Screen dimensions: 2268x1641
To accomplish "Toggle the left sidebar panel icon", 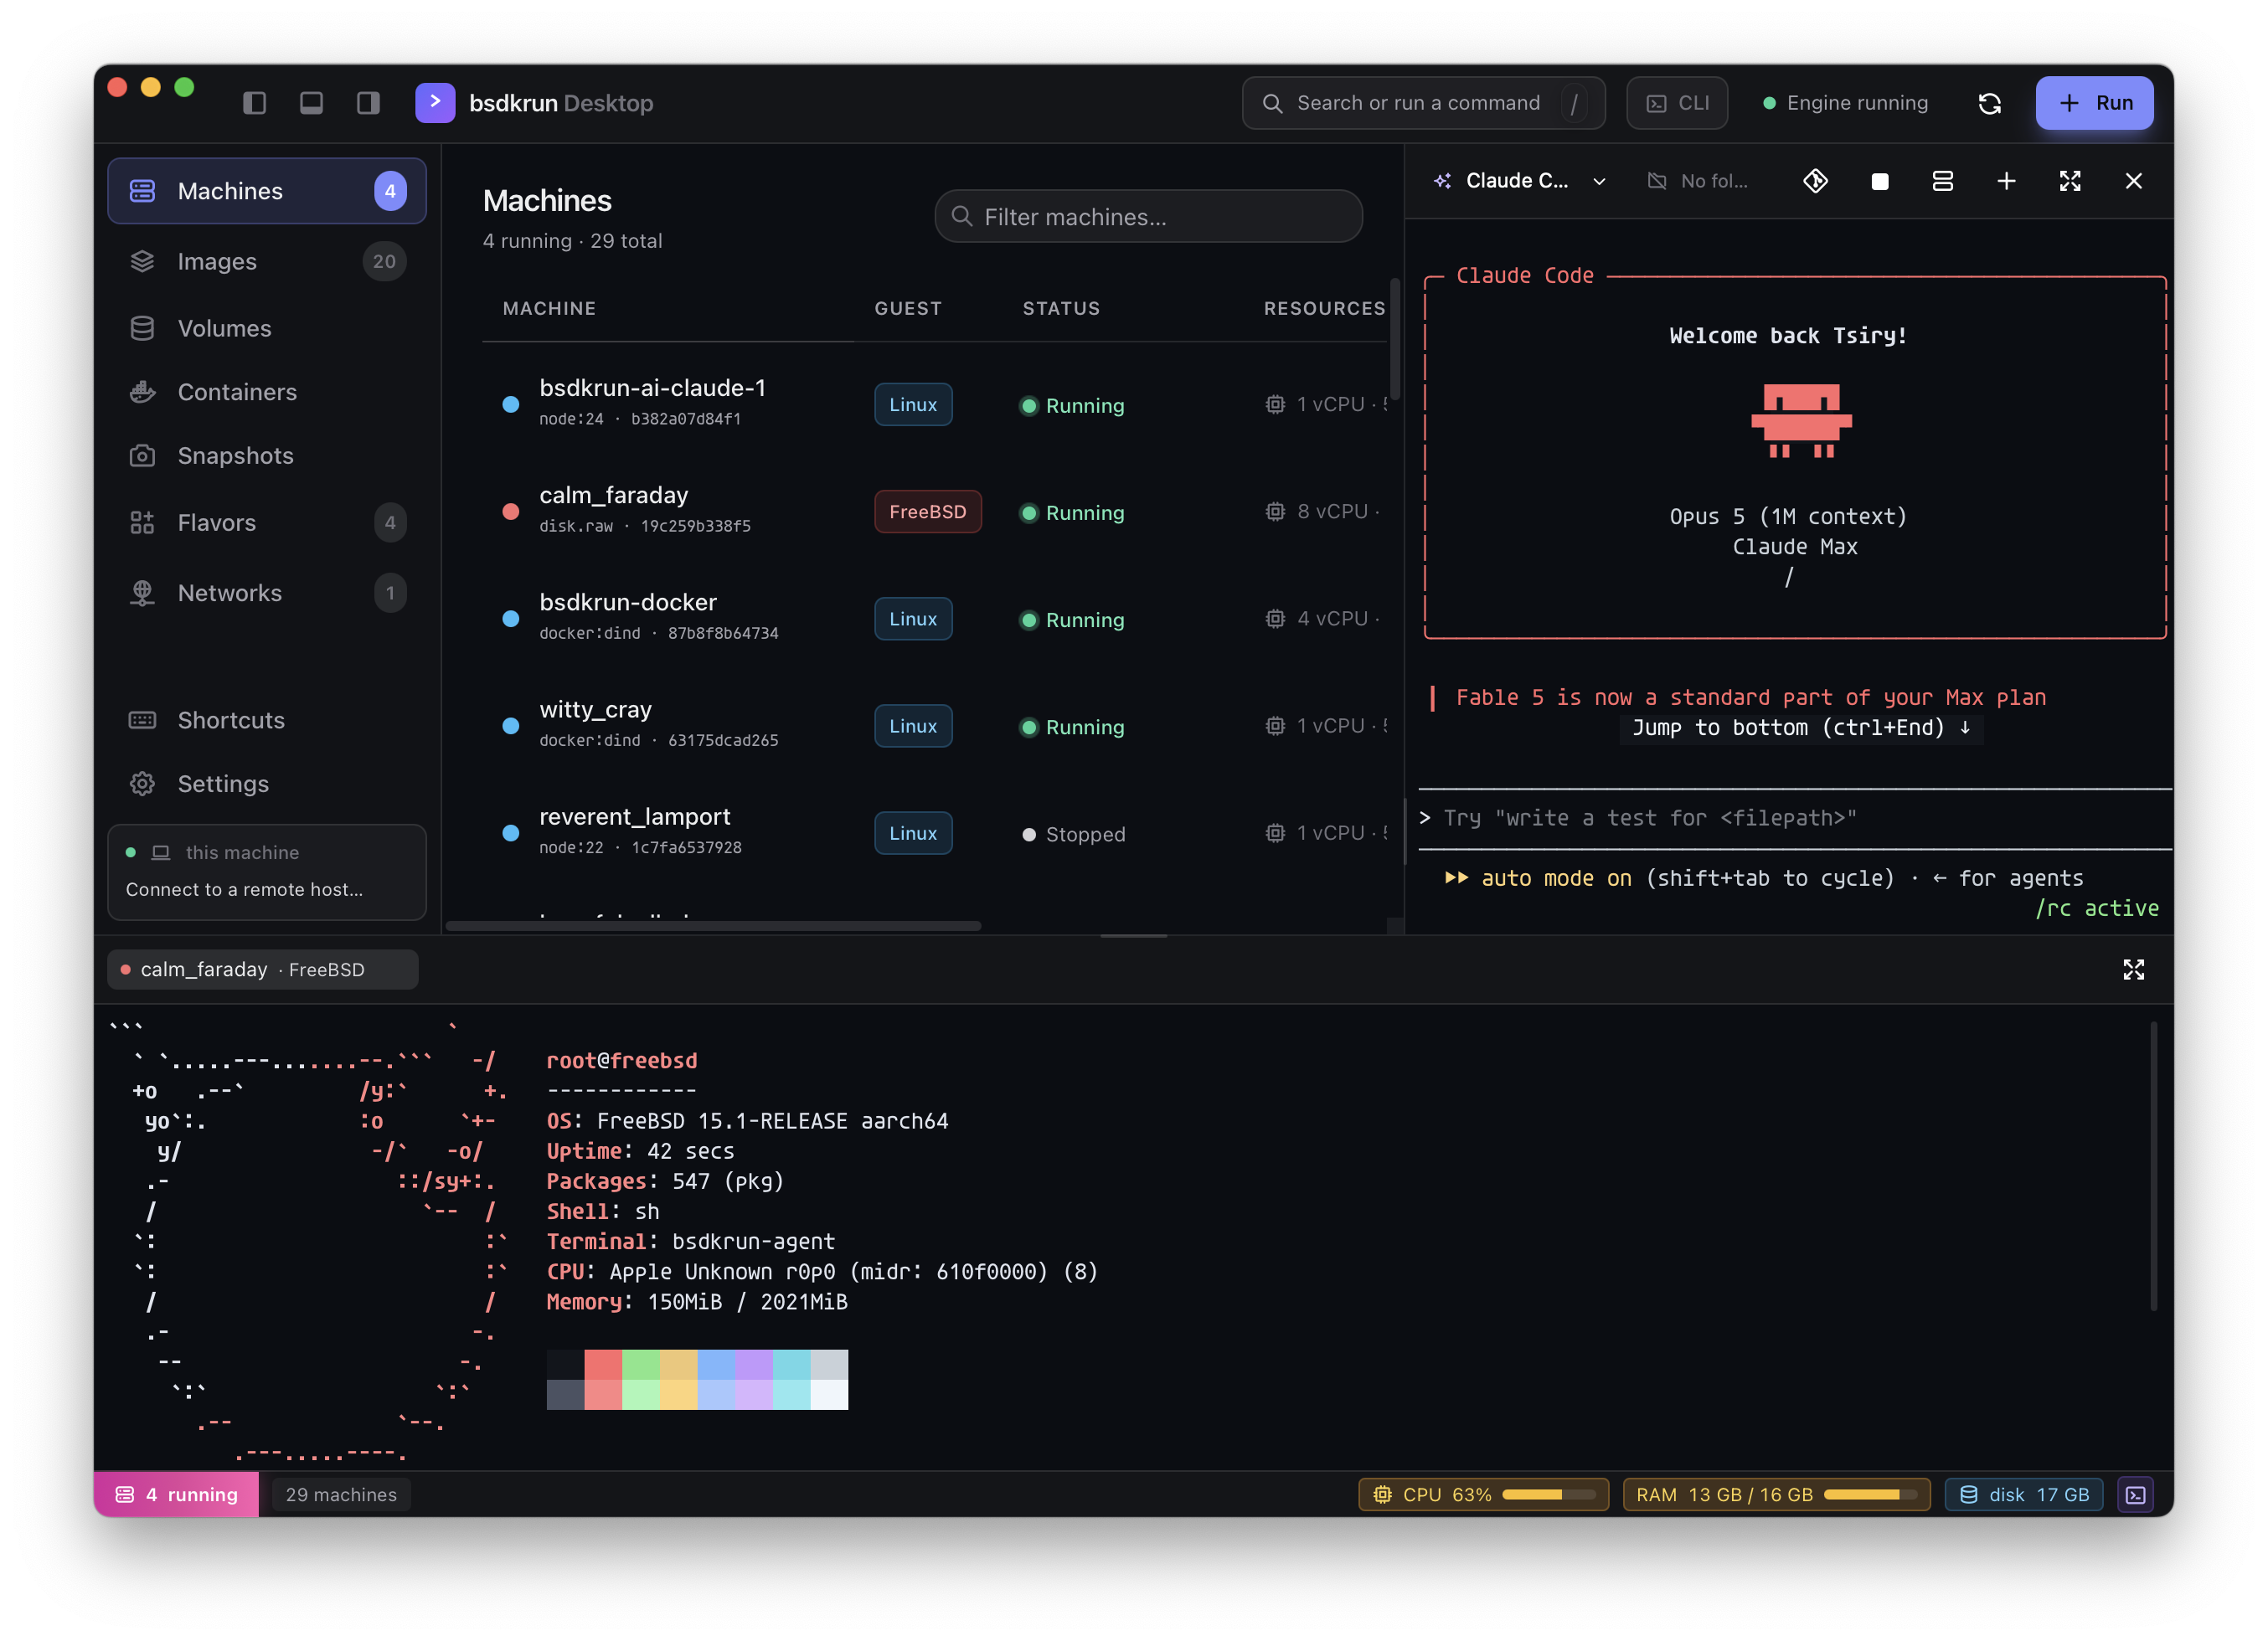I will tap(254, 103).
